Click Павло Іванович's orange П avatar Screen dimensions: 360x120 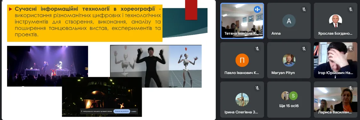pyautogui.click(x=242, y=60)
